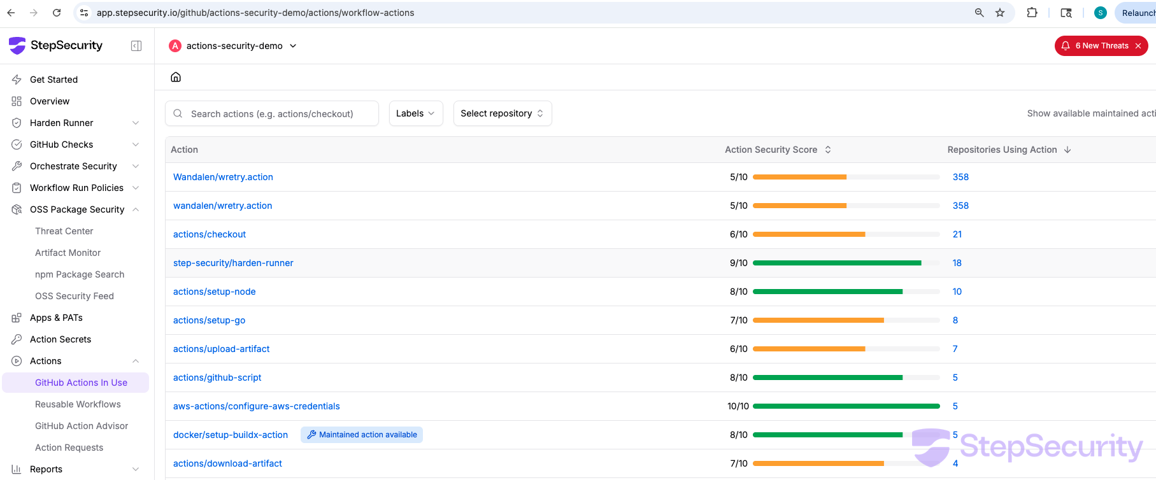Click the Action Secrets key icon
Viewport: 1156px width, 480px height.
click(x=17, y=339)
